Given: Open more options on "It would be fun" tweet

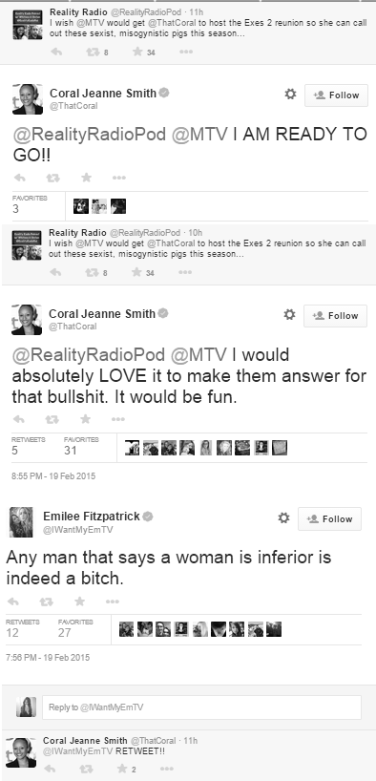Looking at the screenshot, I should pyautogui.click(x=118, y=419).
